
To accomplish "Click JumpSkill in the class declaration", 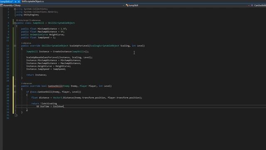I will pos(38,23).
